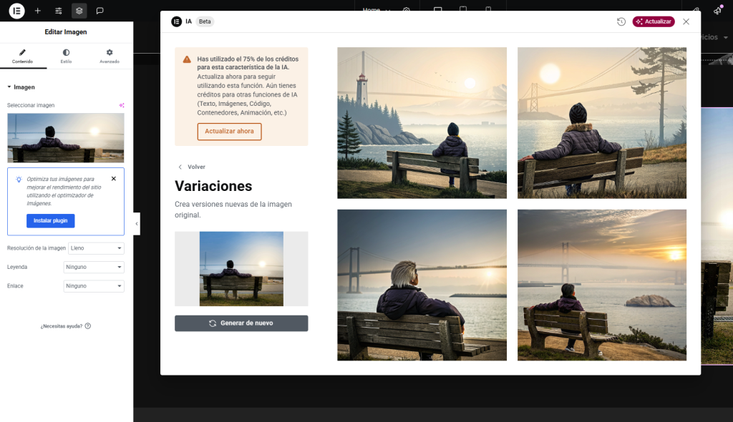Select the lighthouse variation image
733x422 pixels.
pyautogui.click(x=422, y=122)
